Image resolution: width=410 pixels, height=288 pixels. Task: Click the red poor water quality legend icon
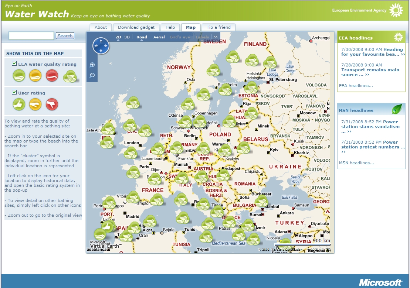[52, 76]
